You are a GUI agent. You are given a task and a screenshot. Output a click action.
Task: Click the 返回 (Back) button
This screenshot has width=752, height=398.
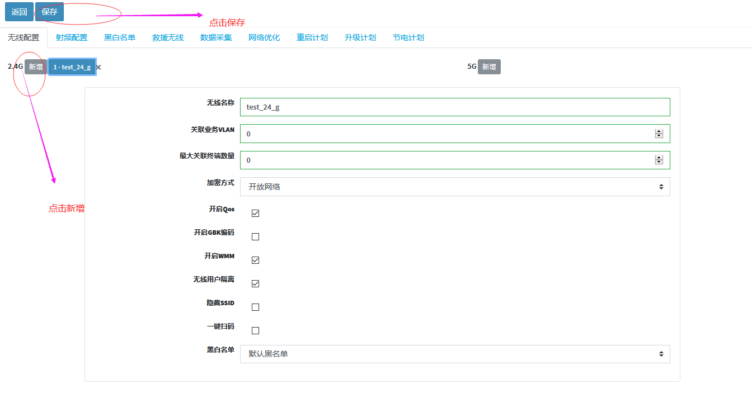[x=19, y=12]
